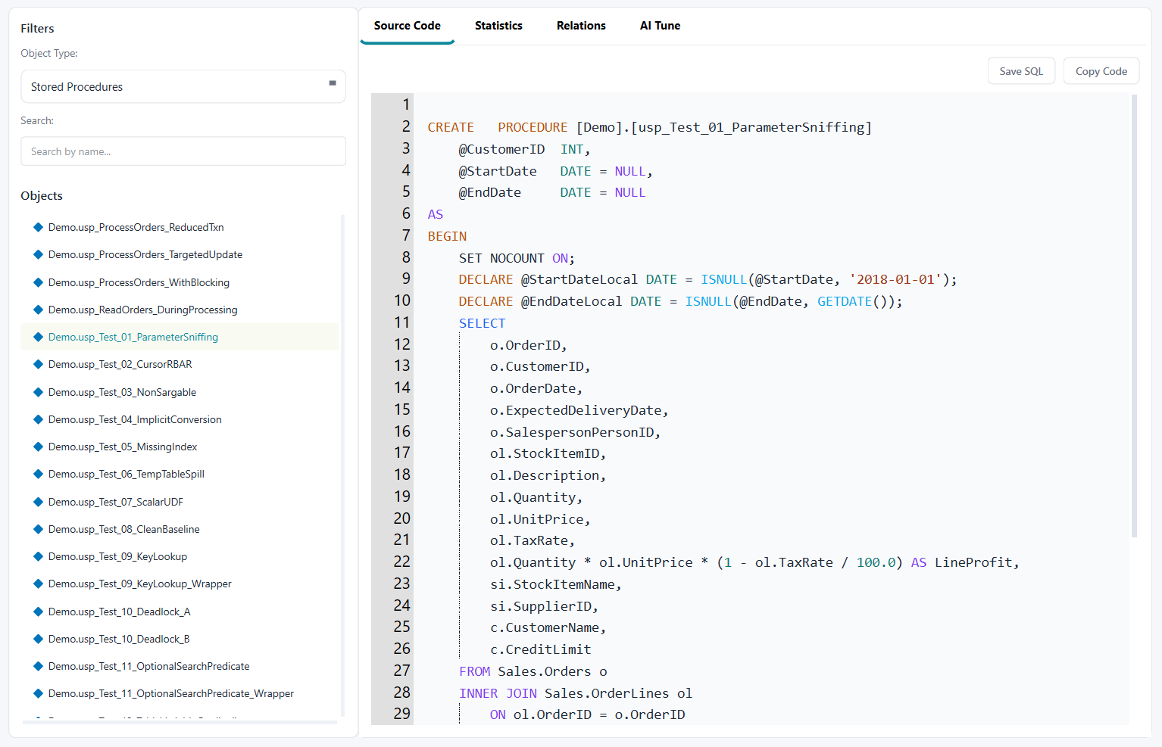
Task: Select Demo.usp_Test_09_KeyLookup_Wrapper procedure
Action: [180, 584]
